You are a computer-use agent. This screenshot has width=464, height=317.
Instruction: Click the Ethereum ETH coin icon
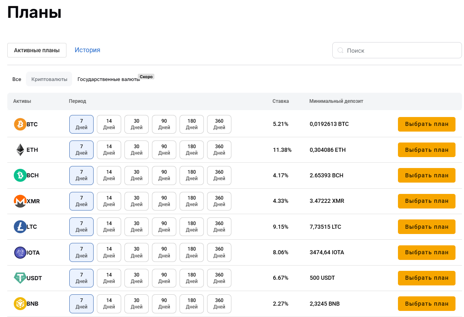(20, 150)
